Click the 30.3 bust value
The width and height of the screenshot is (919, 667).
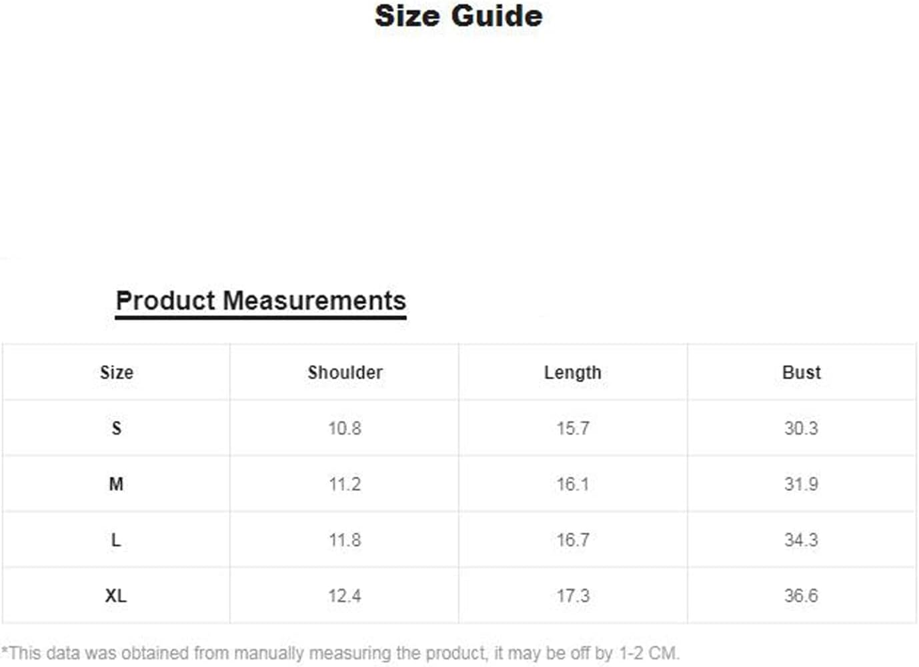(x=801, y=428)
